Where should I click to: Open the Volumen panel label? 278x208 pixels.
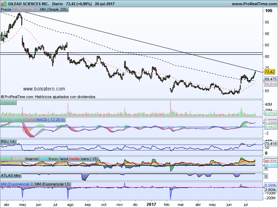pyautogui.click(x=8, y=102)
